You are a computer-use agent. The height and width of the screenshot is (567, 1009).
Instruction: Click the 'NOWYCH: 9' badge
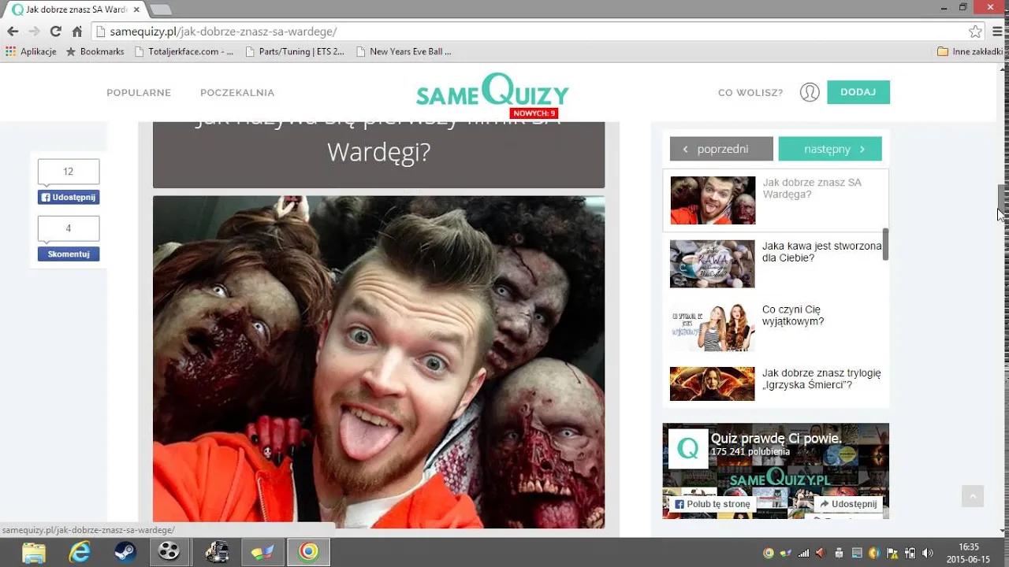point(534,113)
